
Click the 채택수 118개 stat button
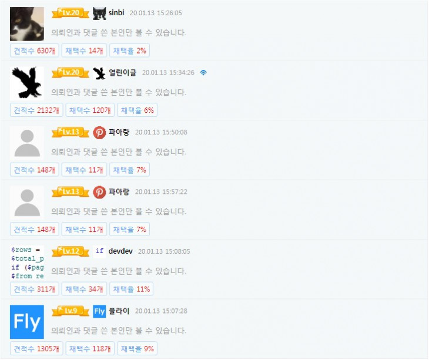click(x=90, y=348)
